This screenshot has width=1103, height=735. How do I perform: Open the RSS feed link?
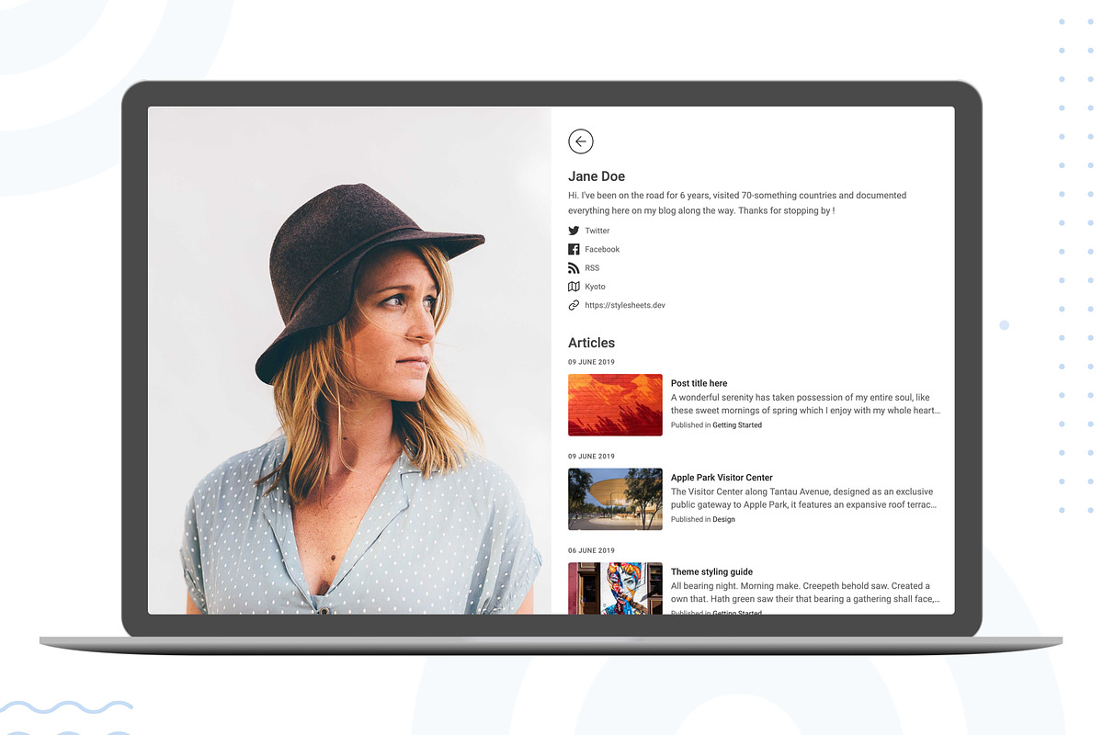click(592, 268)
